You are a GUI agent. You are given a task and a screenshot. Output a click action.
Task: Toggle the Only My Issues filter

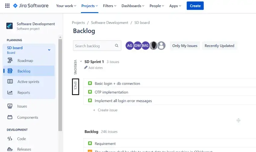coord(185,46)
